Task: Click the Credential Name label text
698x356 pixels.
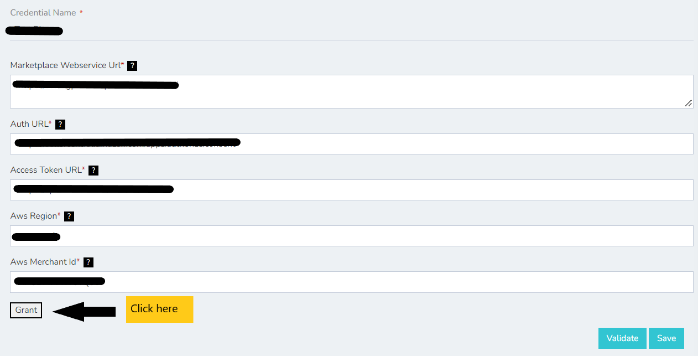Action: tap(44, 13)
